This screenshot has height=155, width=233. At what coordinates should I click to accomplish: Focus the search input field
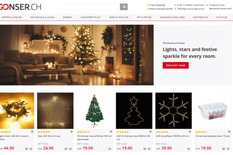coord(91,7)
